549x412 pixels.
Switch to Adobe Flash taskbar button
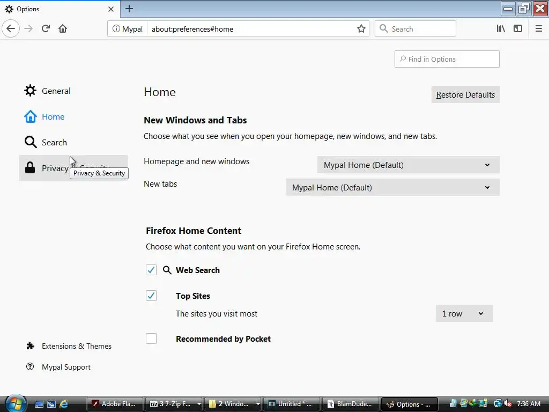point(115,404)
